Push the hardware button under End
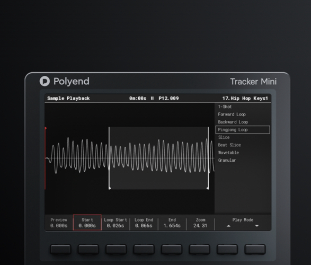 [x=172, y=249]
